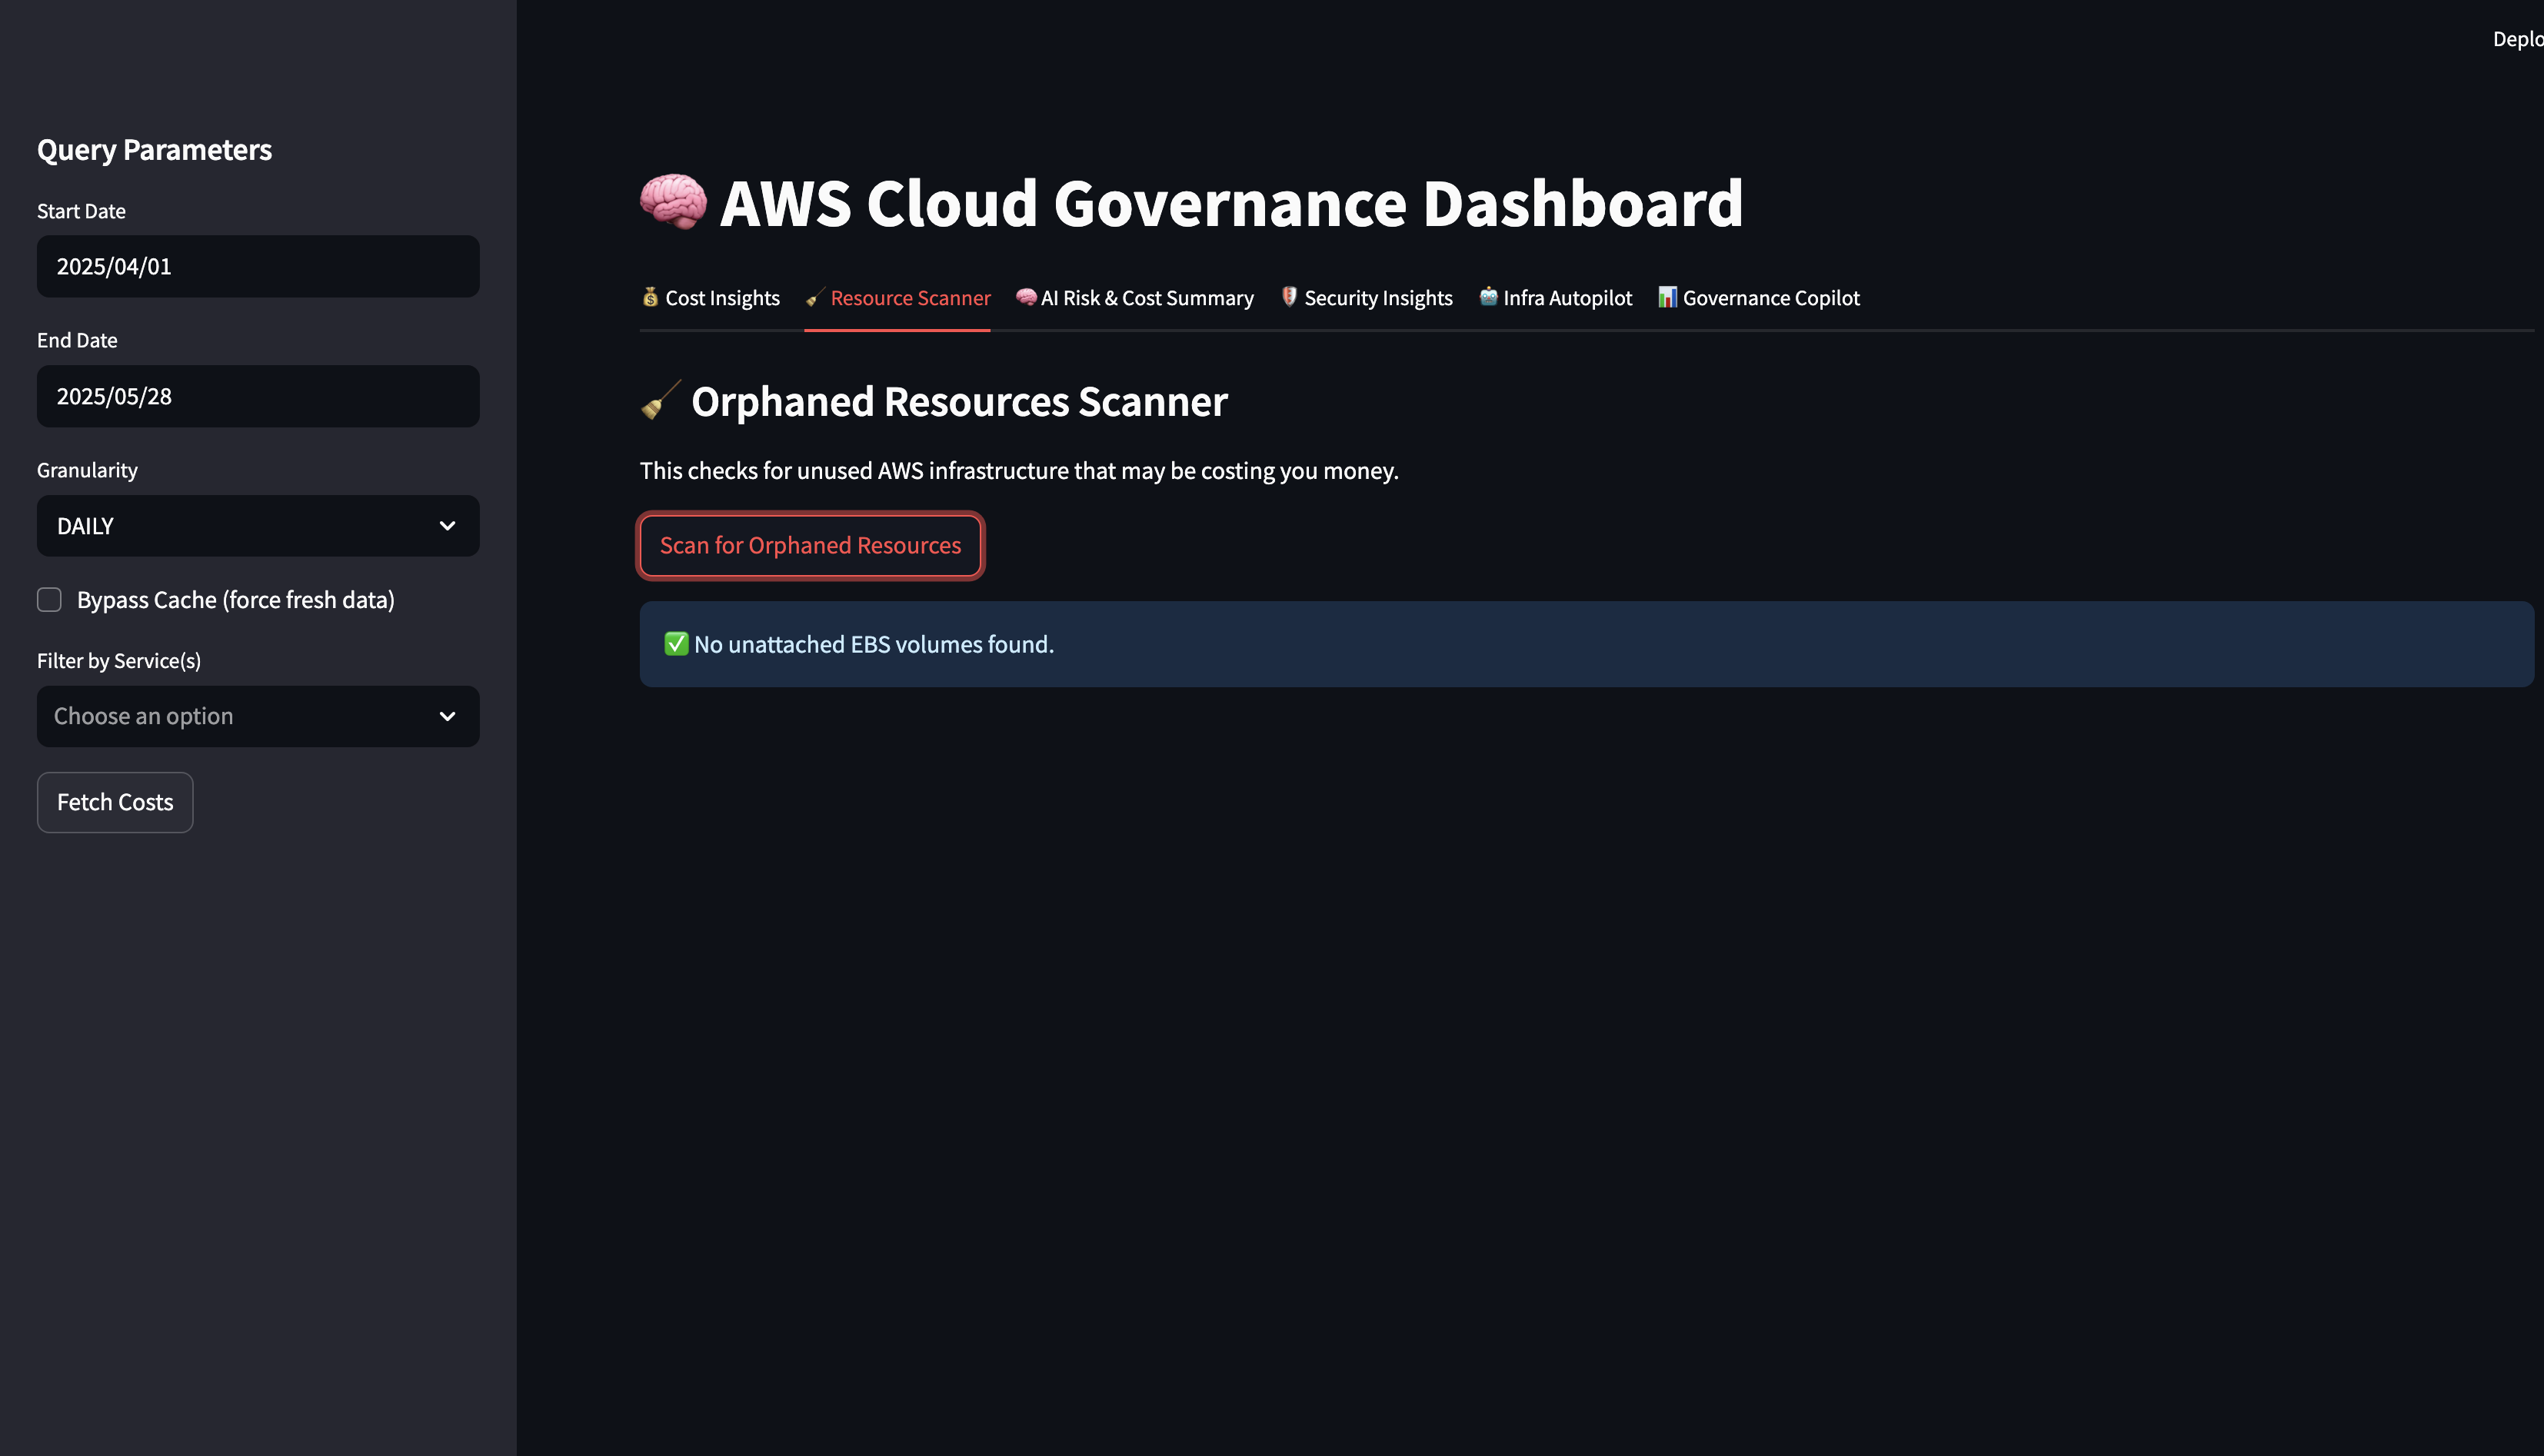Click the chevron arrow in Granularity box
This screenshot has height=1456, width=2544.
click(x=447, y=526)
